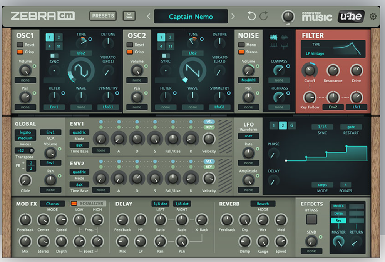Viewport: 385px width, 262px height.
Task: Click the filter Cutoff knob
Action: pos(310,70)
